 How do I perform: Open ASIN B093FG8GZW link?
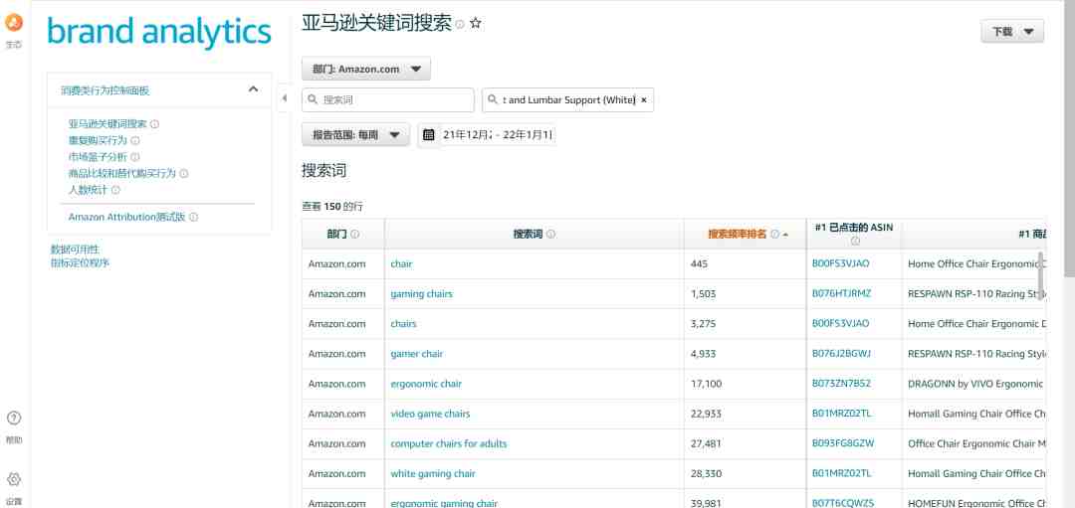click(x=843, y=443)
